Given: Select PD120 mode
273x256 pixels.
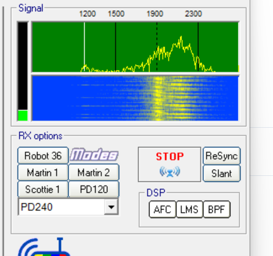Looking at the screenshot, I should pyautogui.click(x=94, y=189).
